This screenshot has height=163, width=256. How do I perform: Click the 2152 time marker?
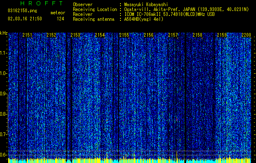click(x=51, y=35)
